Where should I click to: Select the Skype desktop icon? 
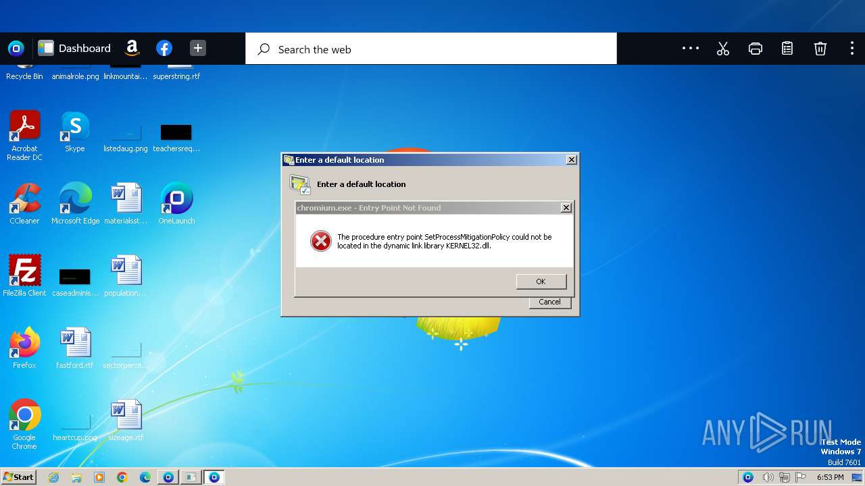tap(75, 132)
